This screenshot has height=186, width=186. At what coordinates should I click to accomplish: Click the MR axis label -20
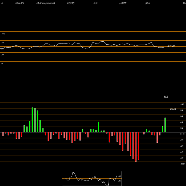(182, 140)
